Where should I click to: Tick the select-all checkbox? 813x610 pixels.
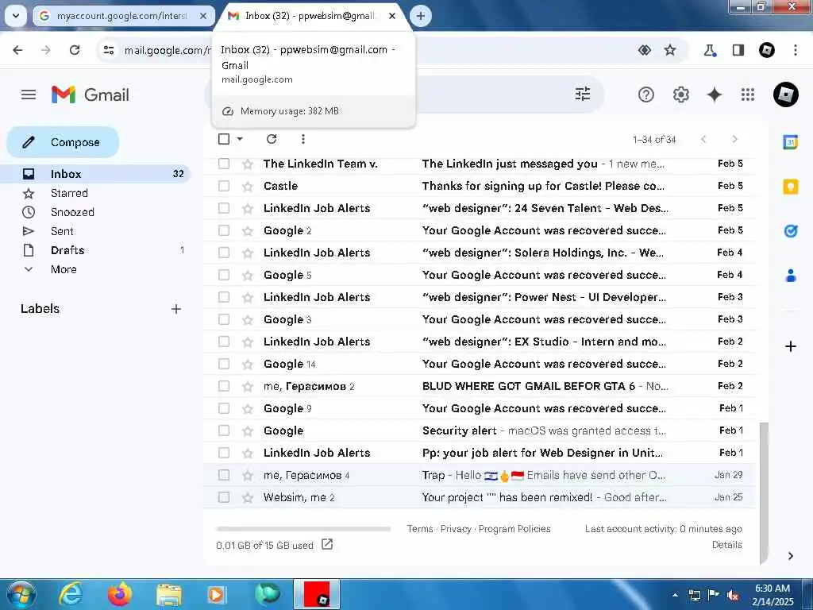223,139
